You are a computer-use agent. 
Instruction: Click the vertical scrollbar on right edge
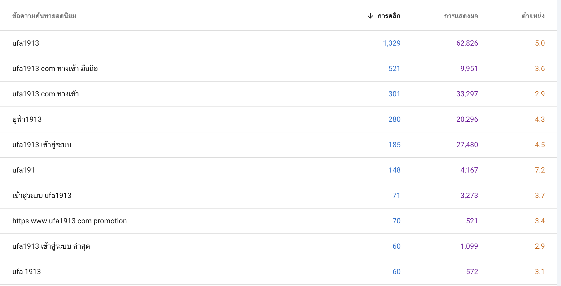[x=559, y=143]
